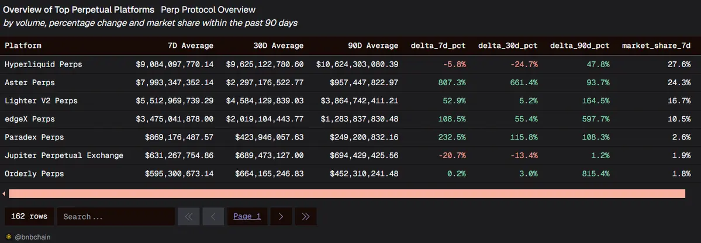The image size is (701, 243).
Task: Click the $631,267,754.86 cell
Action: (x=179, y=155)
